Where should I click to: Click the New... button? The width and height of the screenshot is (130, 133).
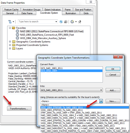tap(113, 101)
